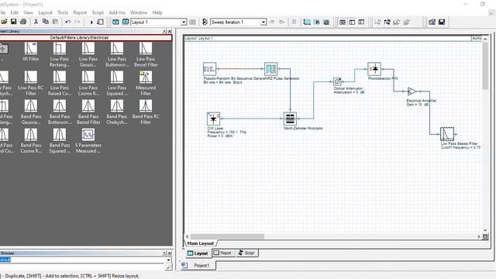This screenshot has height=279, width=496.
Task: Select the Main Layout tab
Action: 201,243
